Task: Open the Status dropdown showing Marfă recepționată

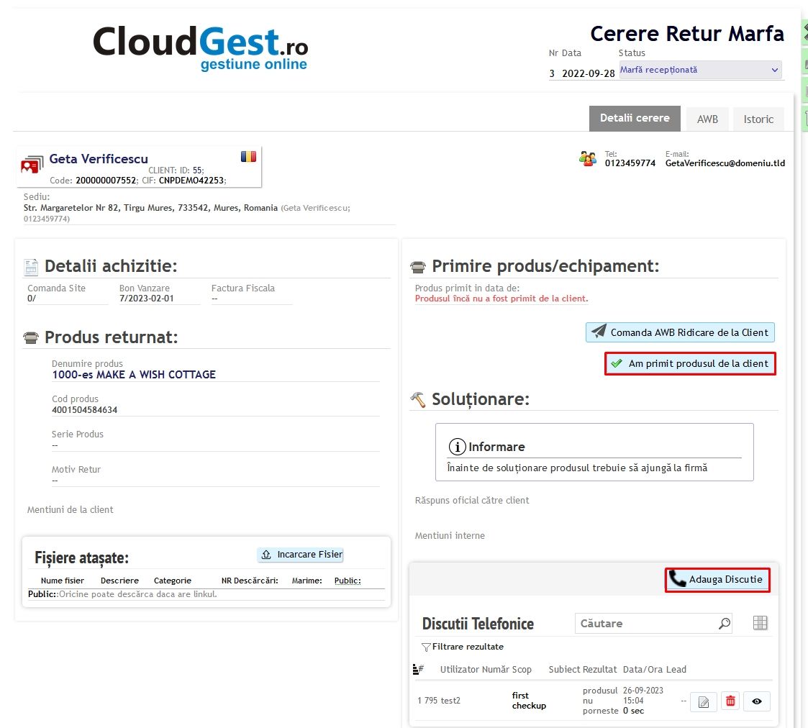Action: tap(700, 70)
